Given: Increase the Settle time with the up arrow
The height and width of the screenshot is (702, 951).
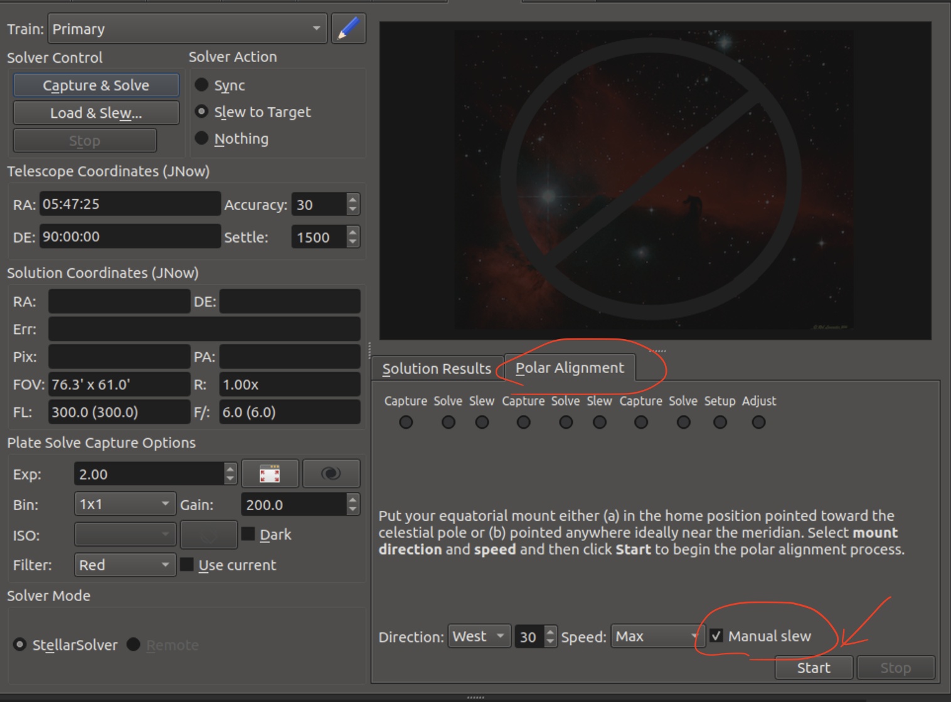Looking at the screenshot, I should 353,232.
